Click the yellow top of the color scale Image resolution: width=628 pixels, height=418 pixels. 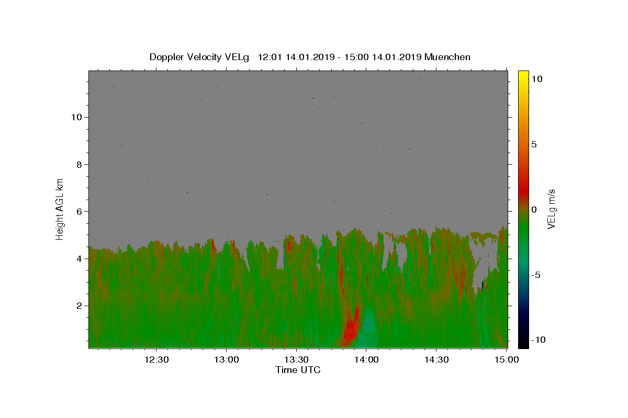pos(523,76)
